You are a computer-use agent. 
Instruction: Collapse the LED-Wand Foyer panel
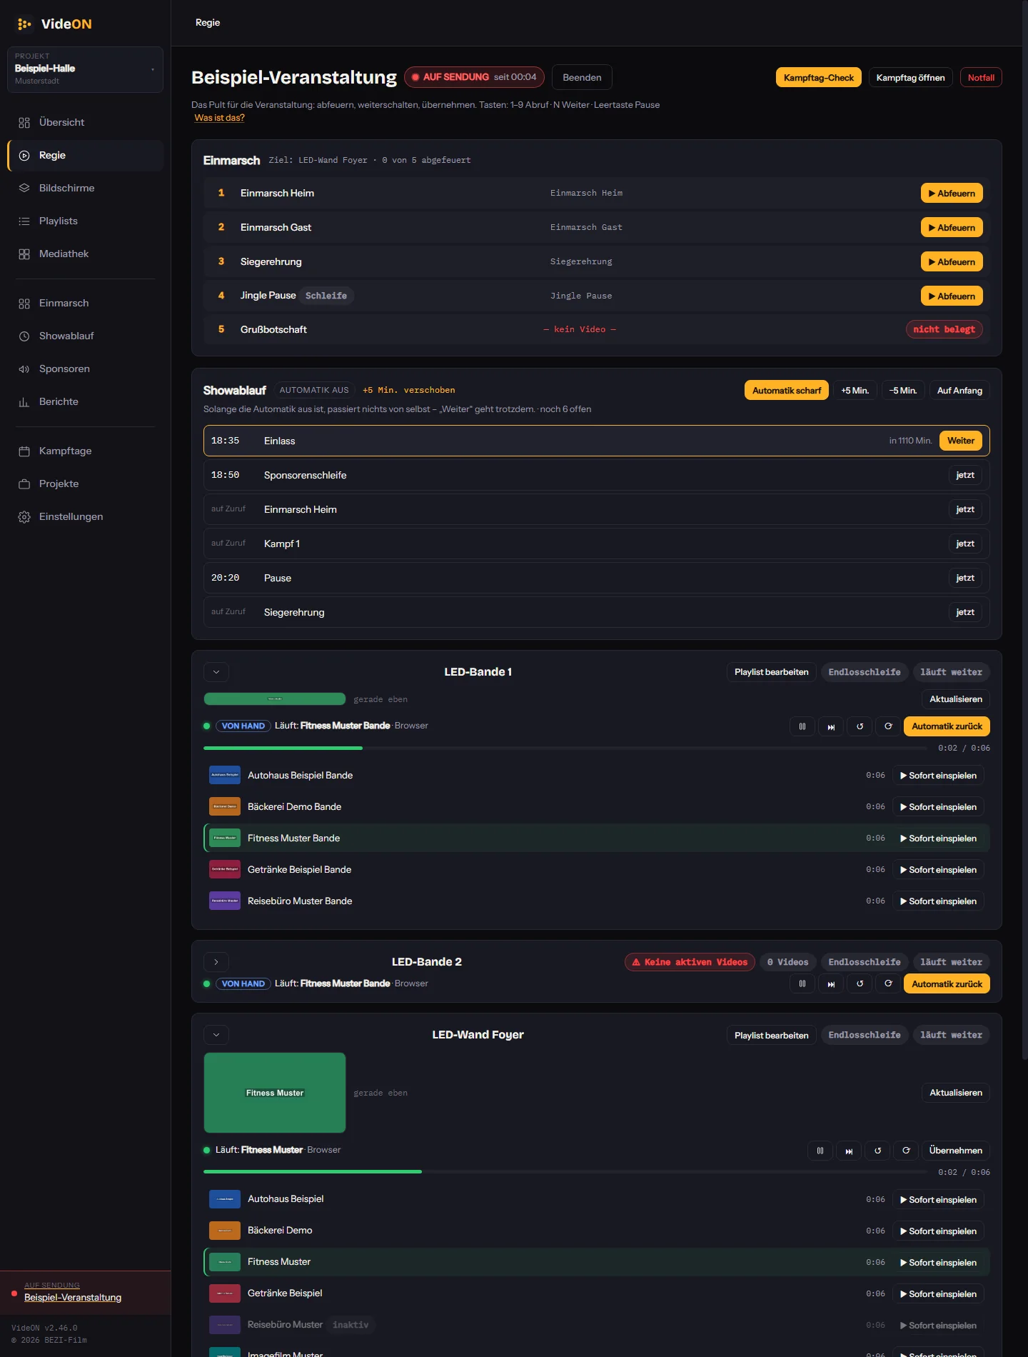tap(216, 1035)
